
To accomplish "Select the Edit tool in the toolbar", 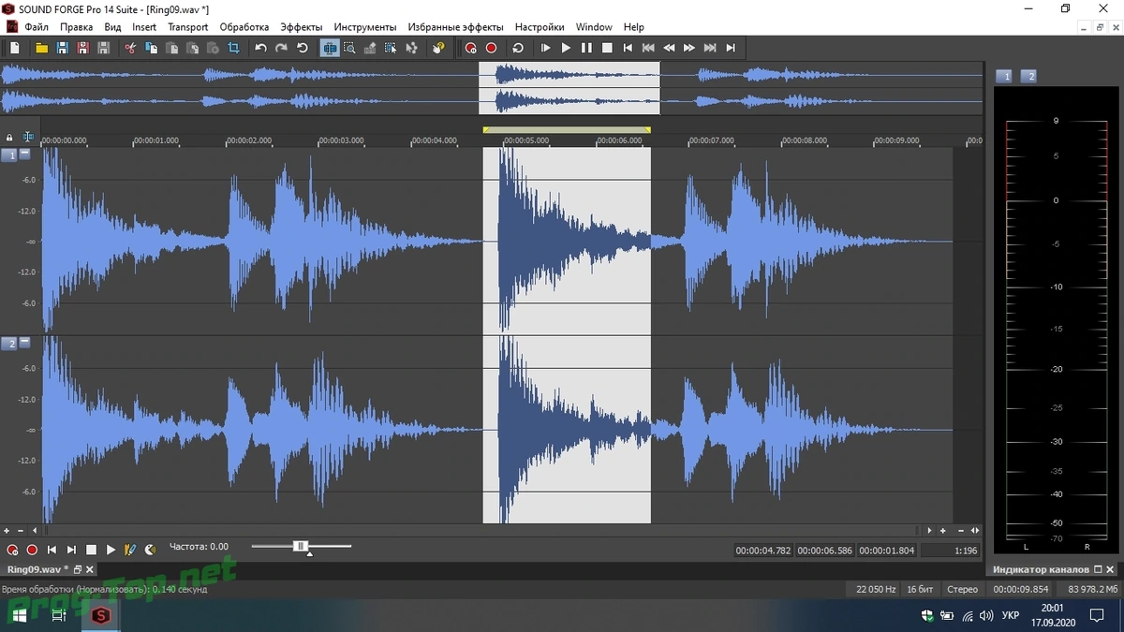I will pyautogui.click(x=330, y=48).
